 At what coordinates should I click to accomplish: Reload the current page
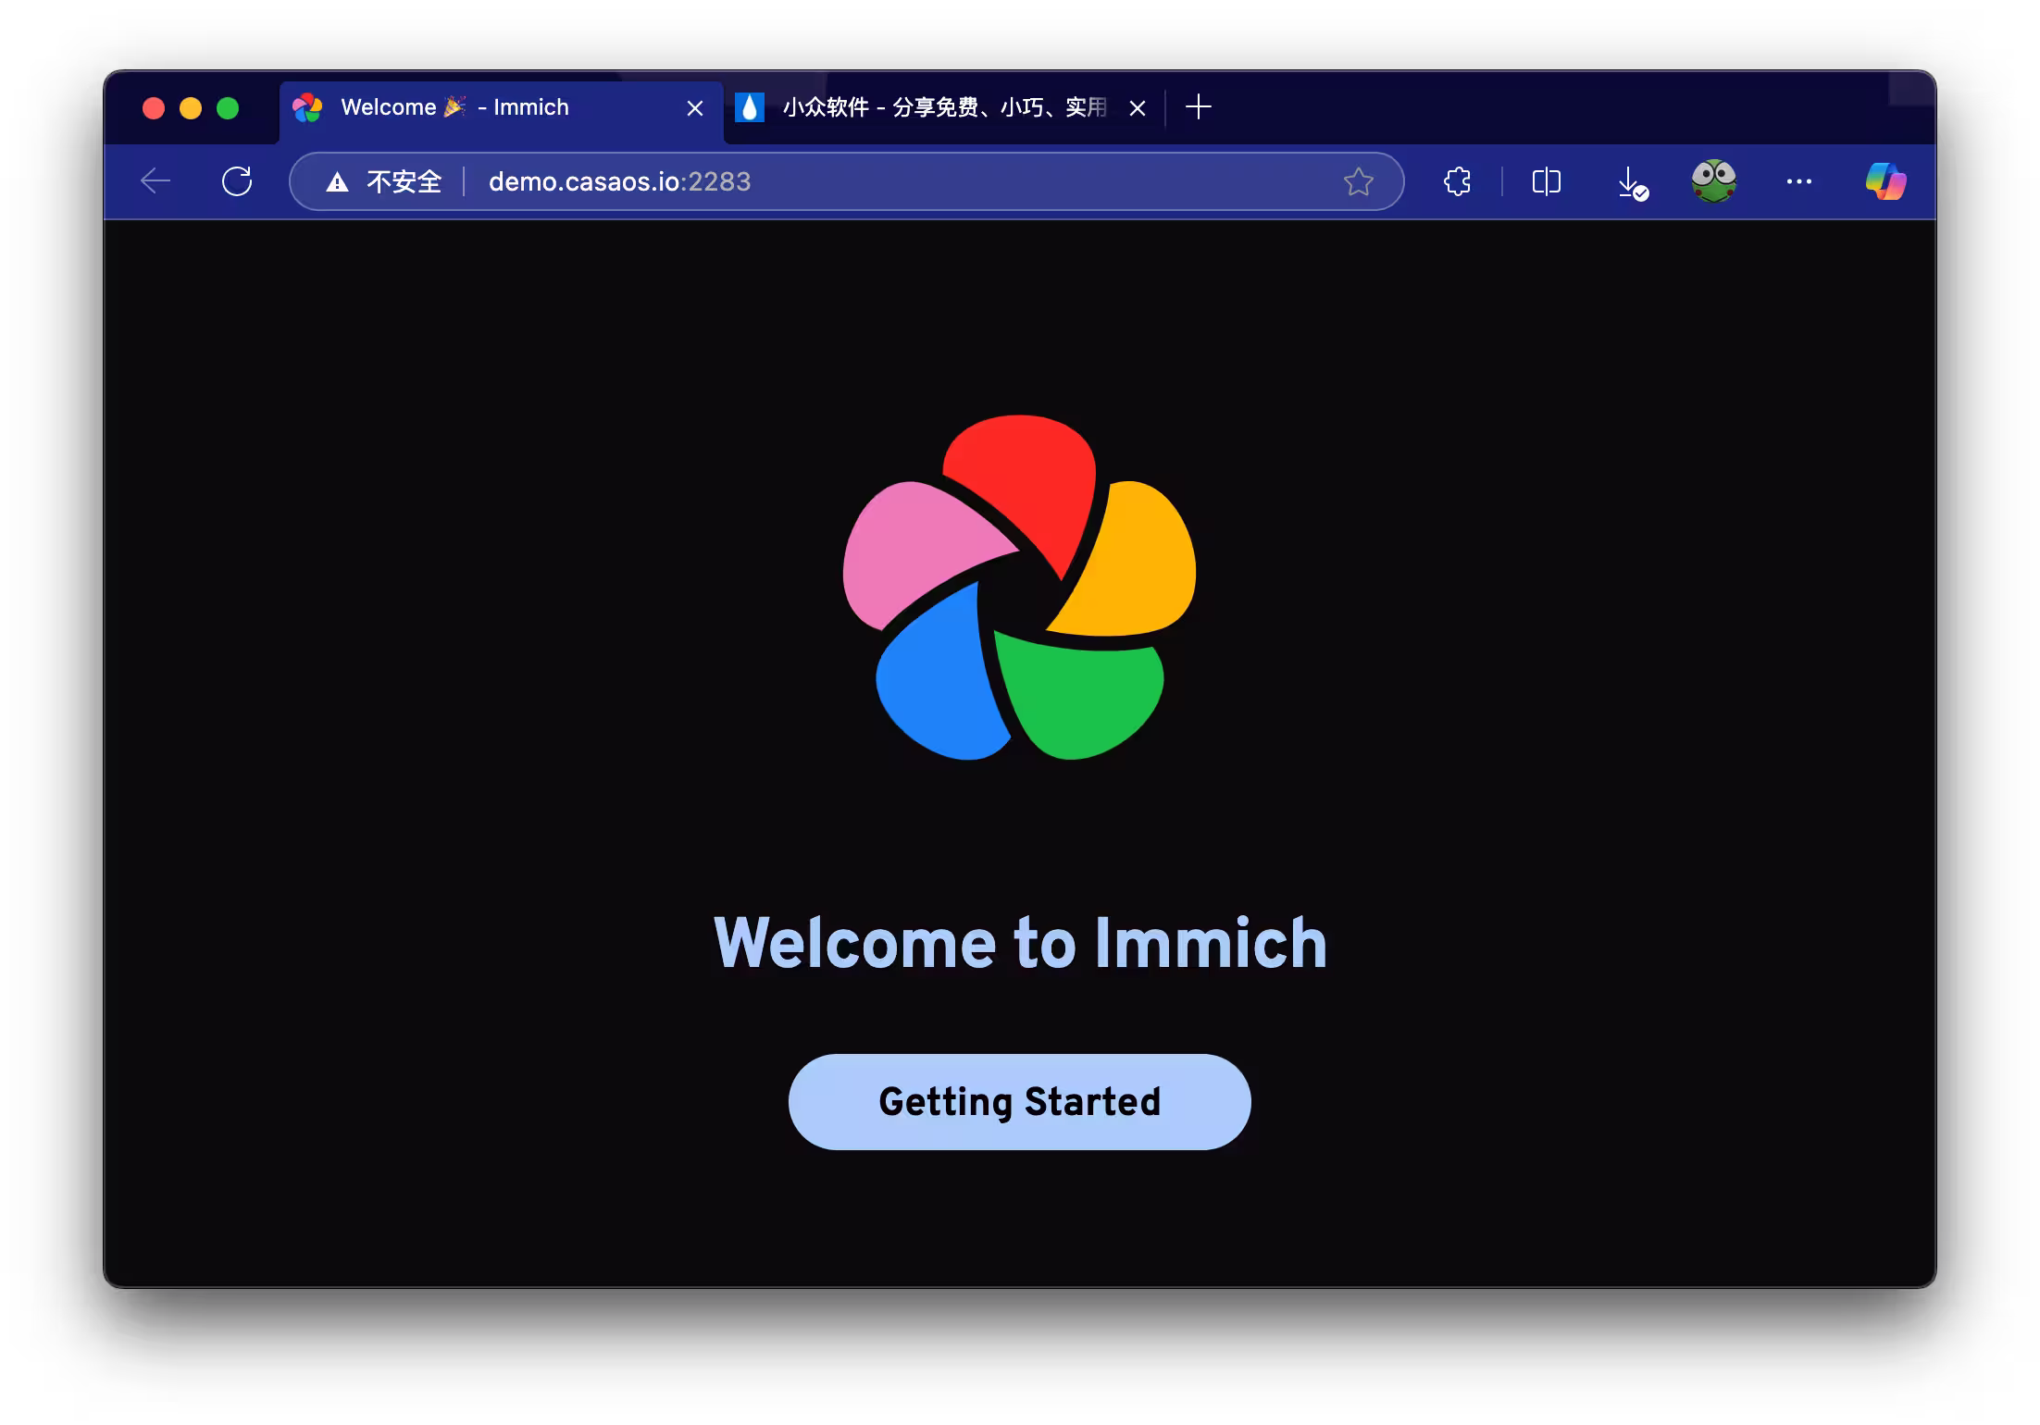tap(237, 181)
